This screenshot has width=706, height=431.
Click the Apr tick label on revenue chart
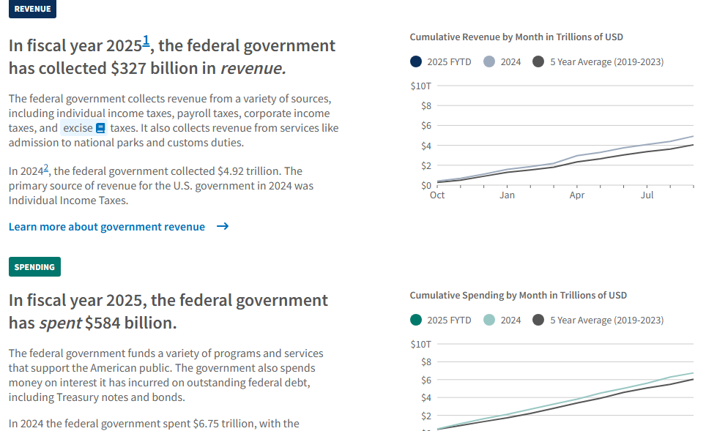pyautogui.click(x=577, y=195)
